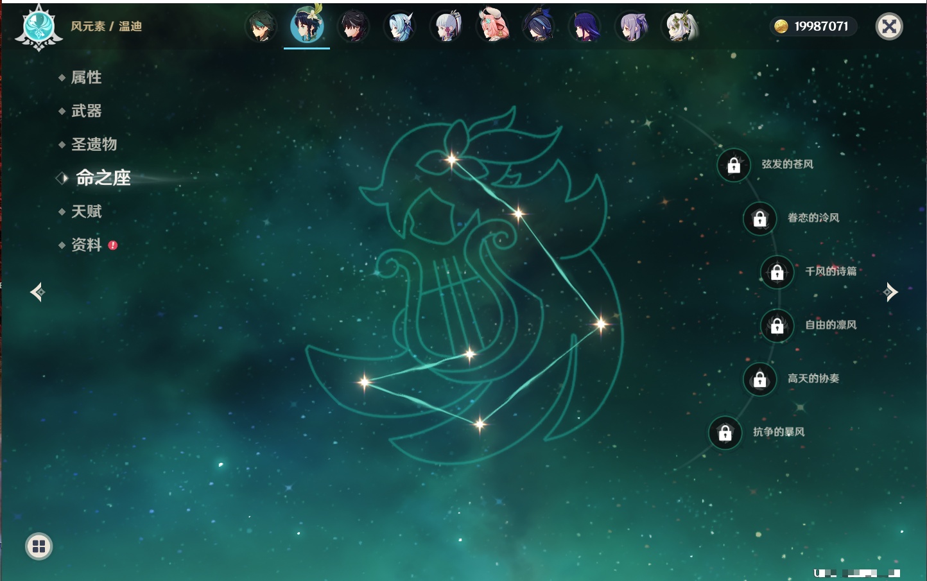Go to next character with the right arrow
The width and height of the screenshot is (927, 581).
tap(890, 292)
